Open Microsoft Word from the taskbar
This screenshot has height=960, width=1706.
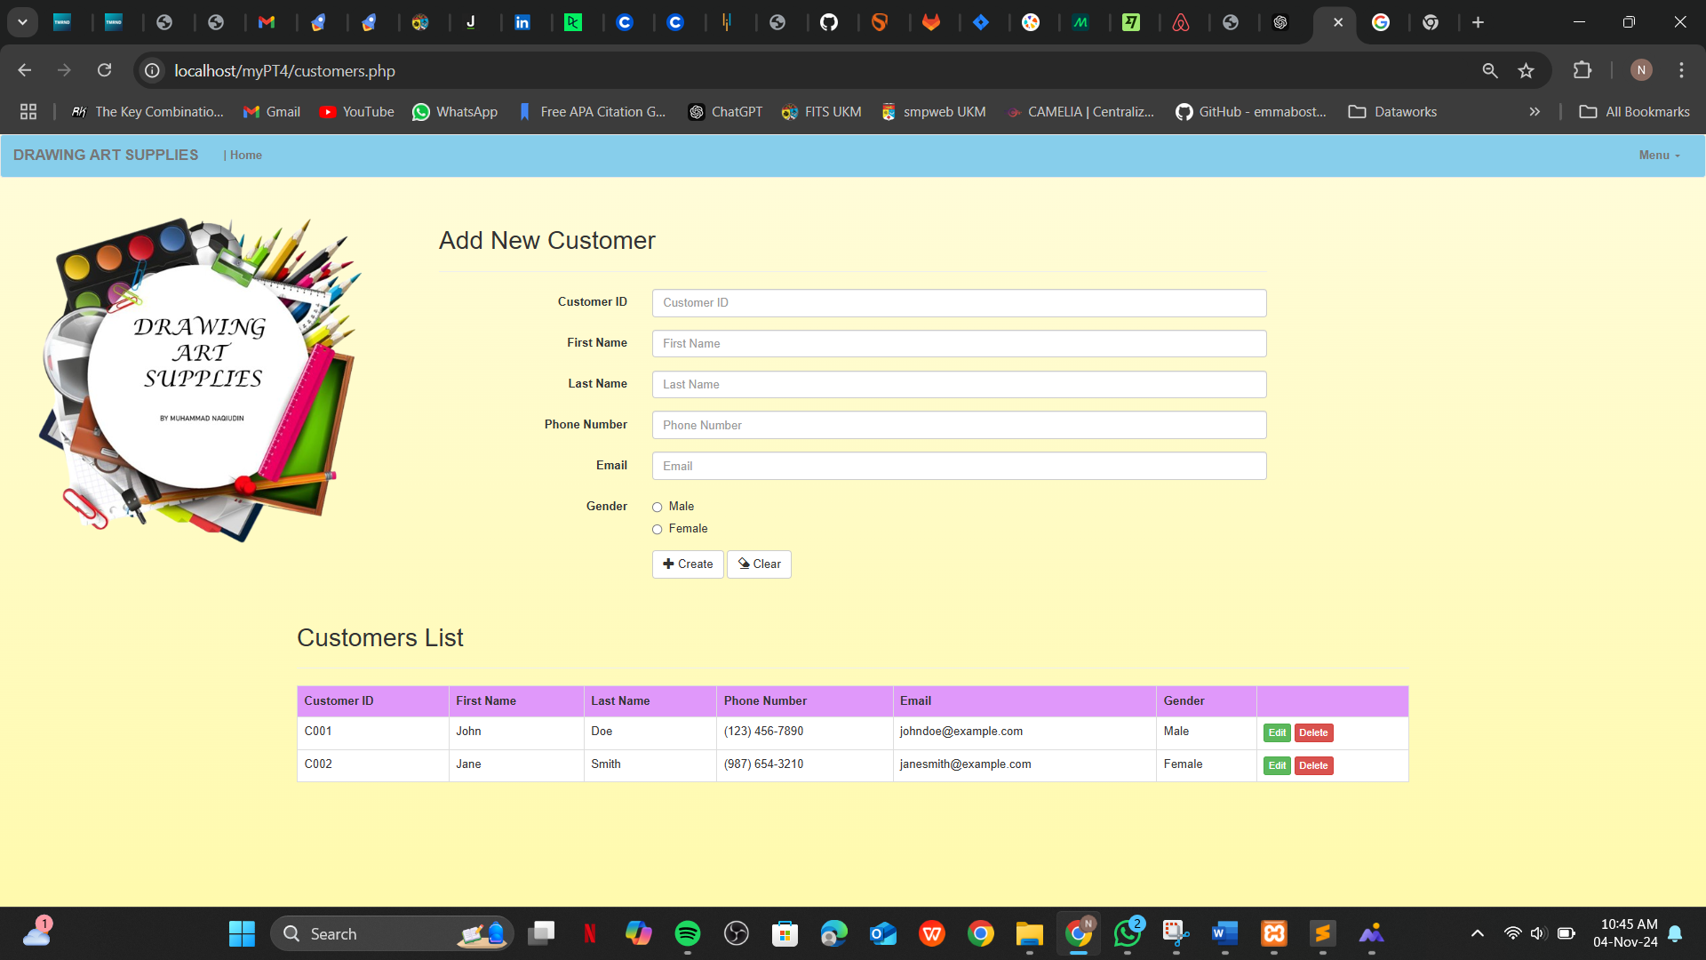1224,933
